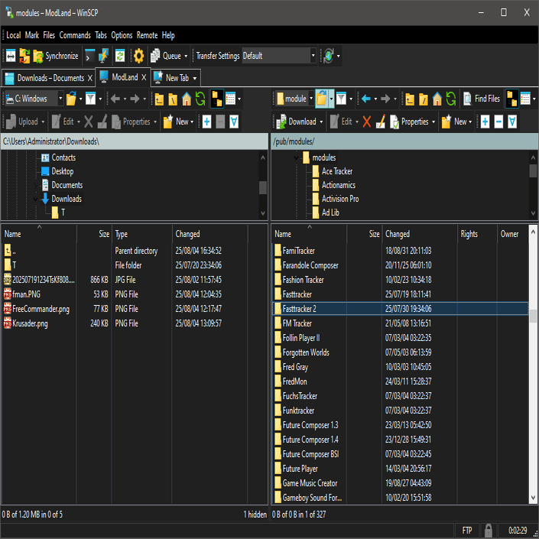Toggle the remote panel directory tree view
This screenshot has width=539, height=539.
[511, 99]
